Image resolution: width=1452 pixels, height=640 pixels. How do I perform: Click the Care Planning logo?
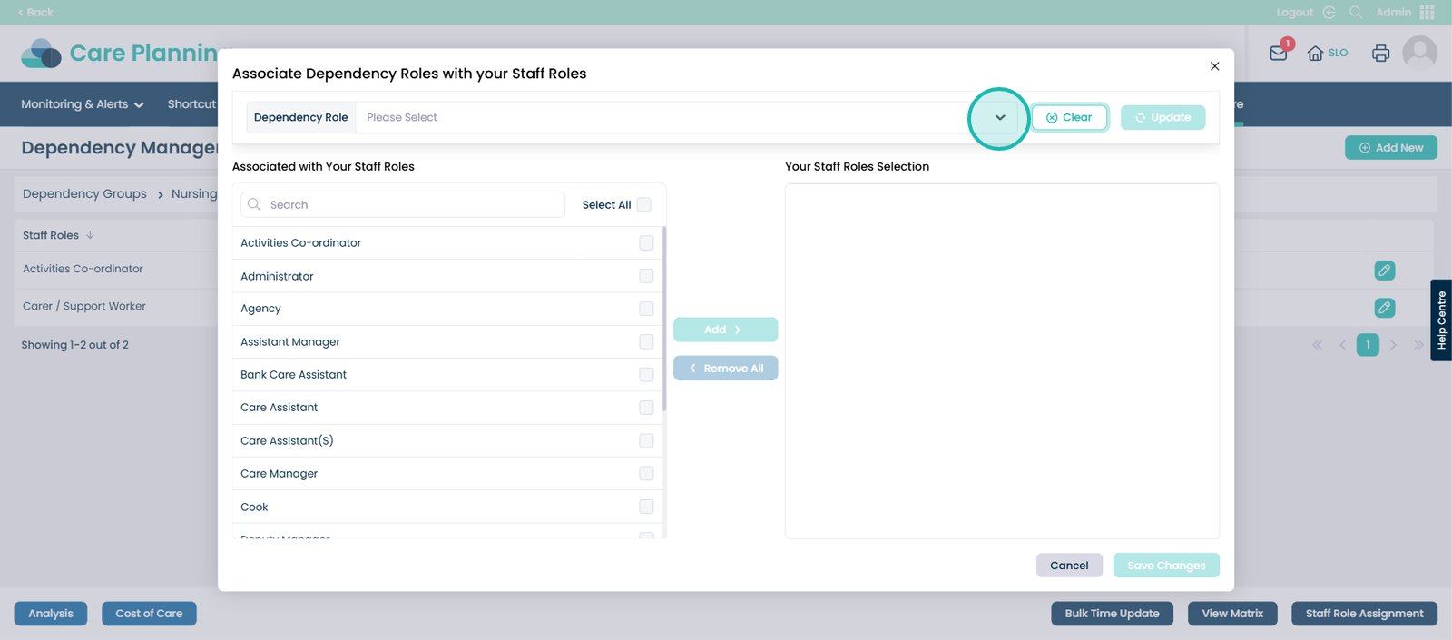(118, 53)
